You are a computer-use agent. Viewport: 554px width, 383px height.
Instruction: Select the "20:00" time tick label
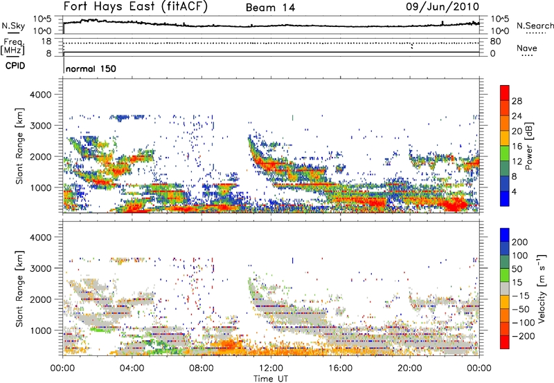[409, 368]
